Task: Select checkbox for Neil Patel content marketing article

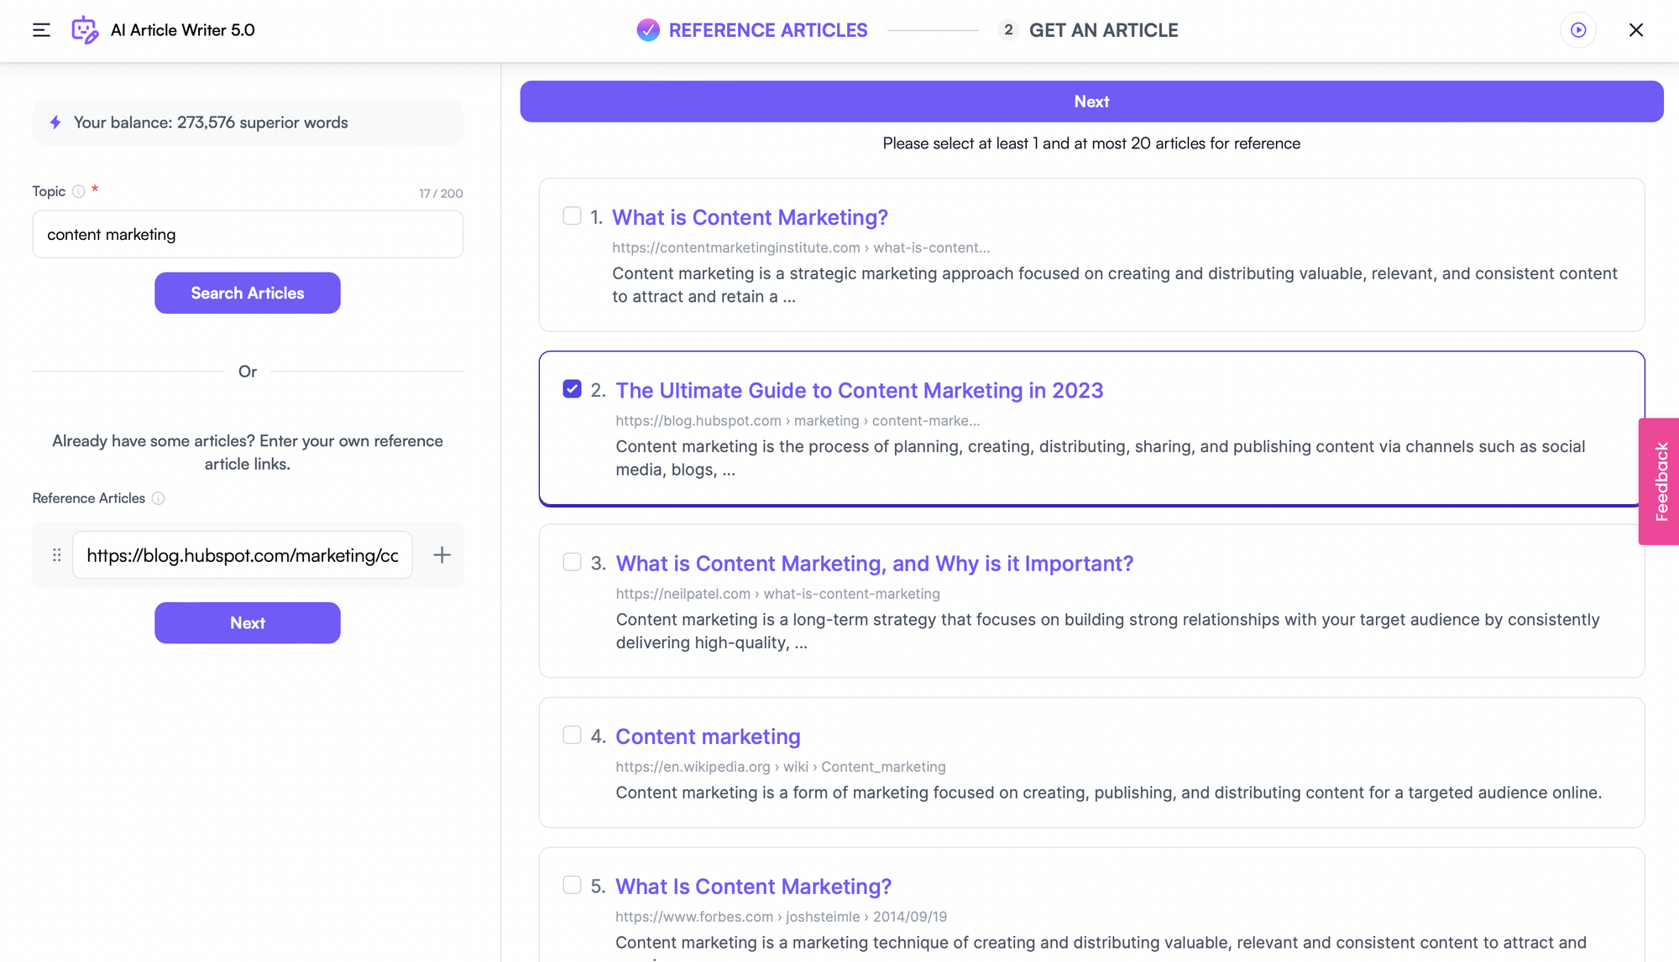Action: pos(573,562)
